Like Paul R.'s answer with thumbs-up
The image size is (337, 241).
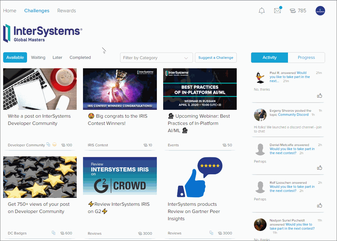[319, 96]
